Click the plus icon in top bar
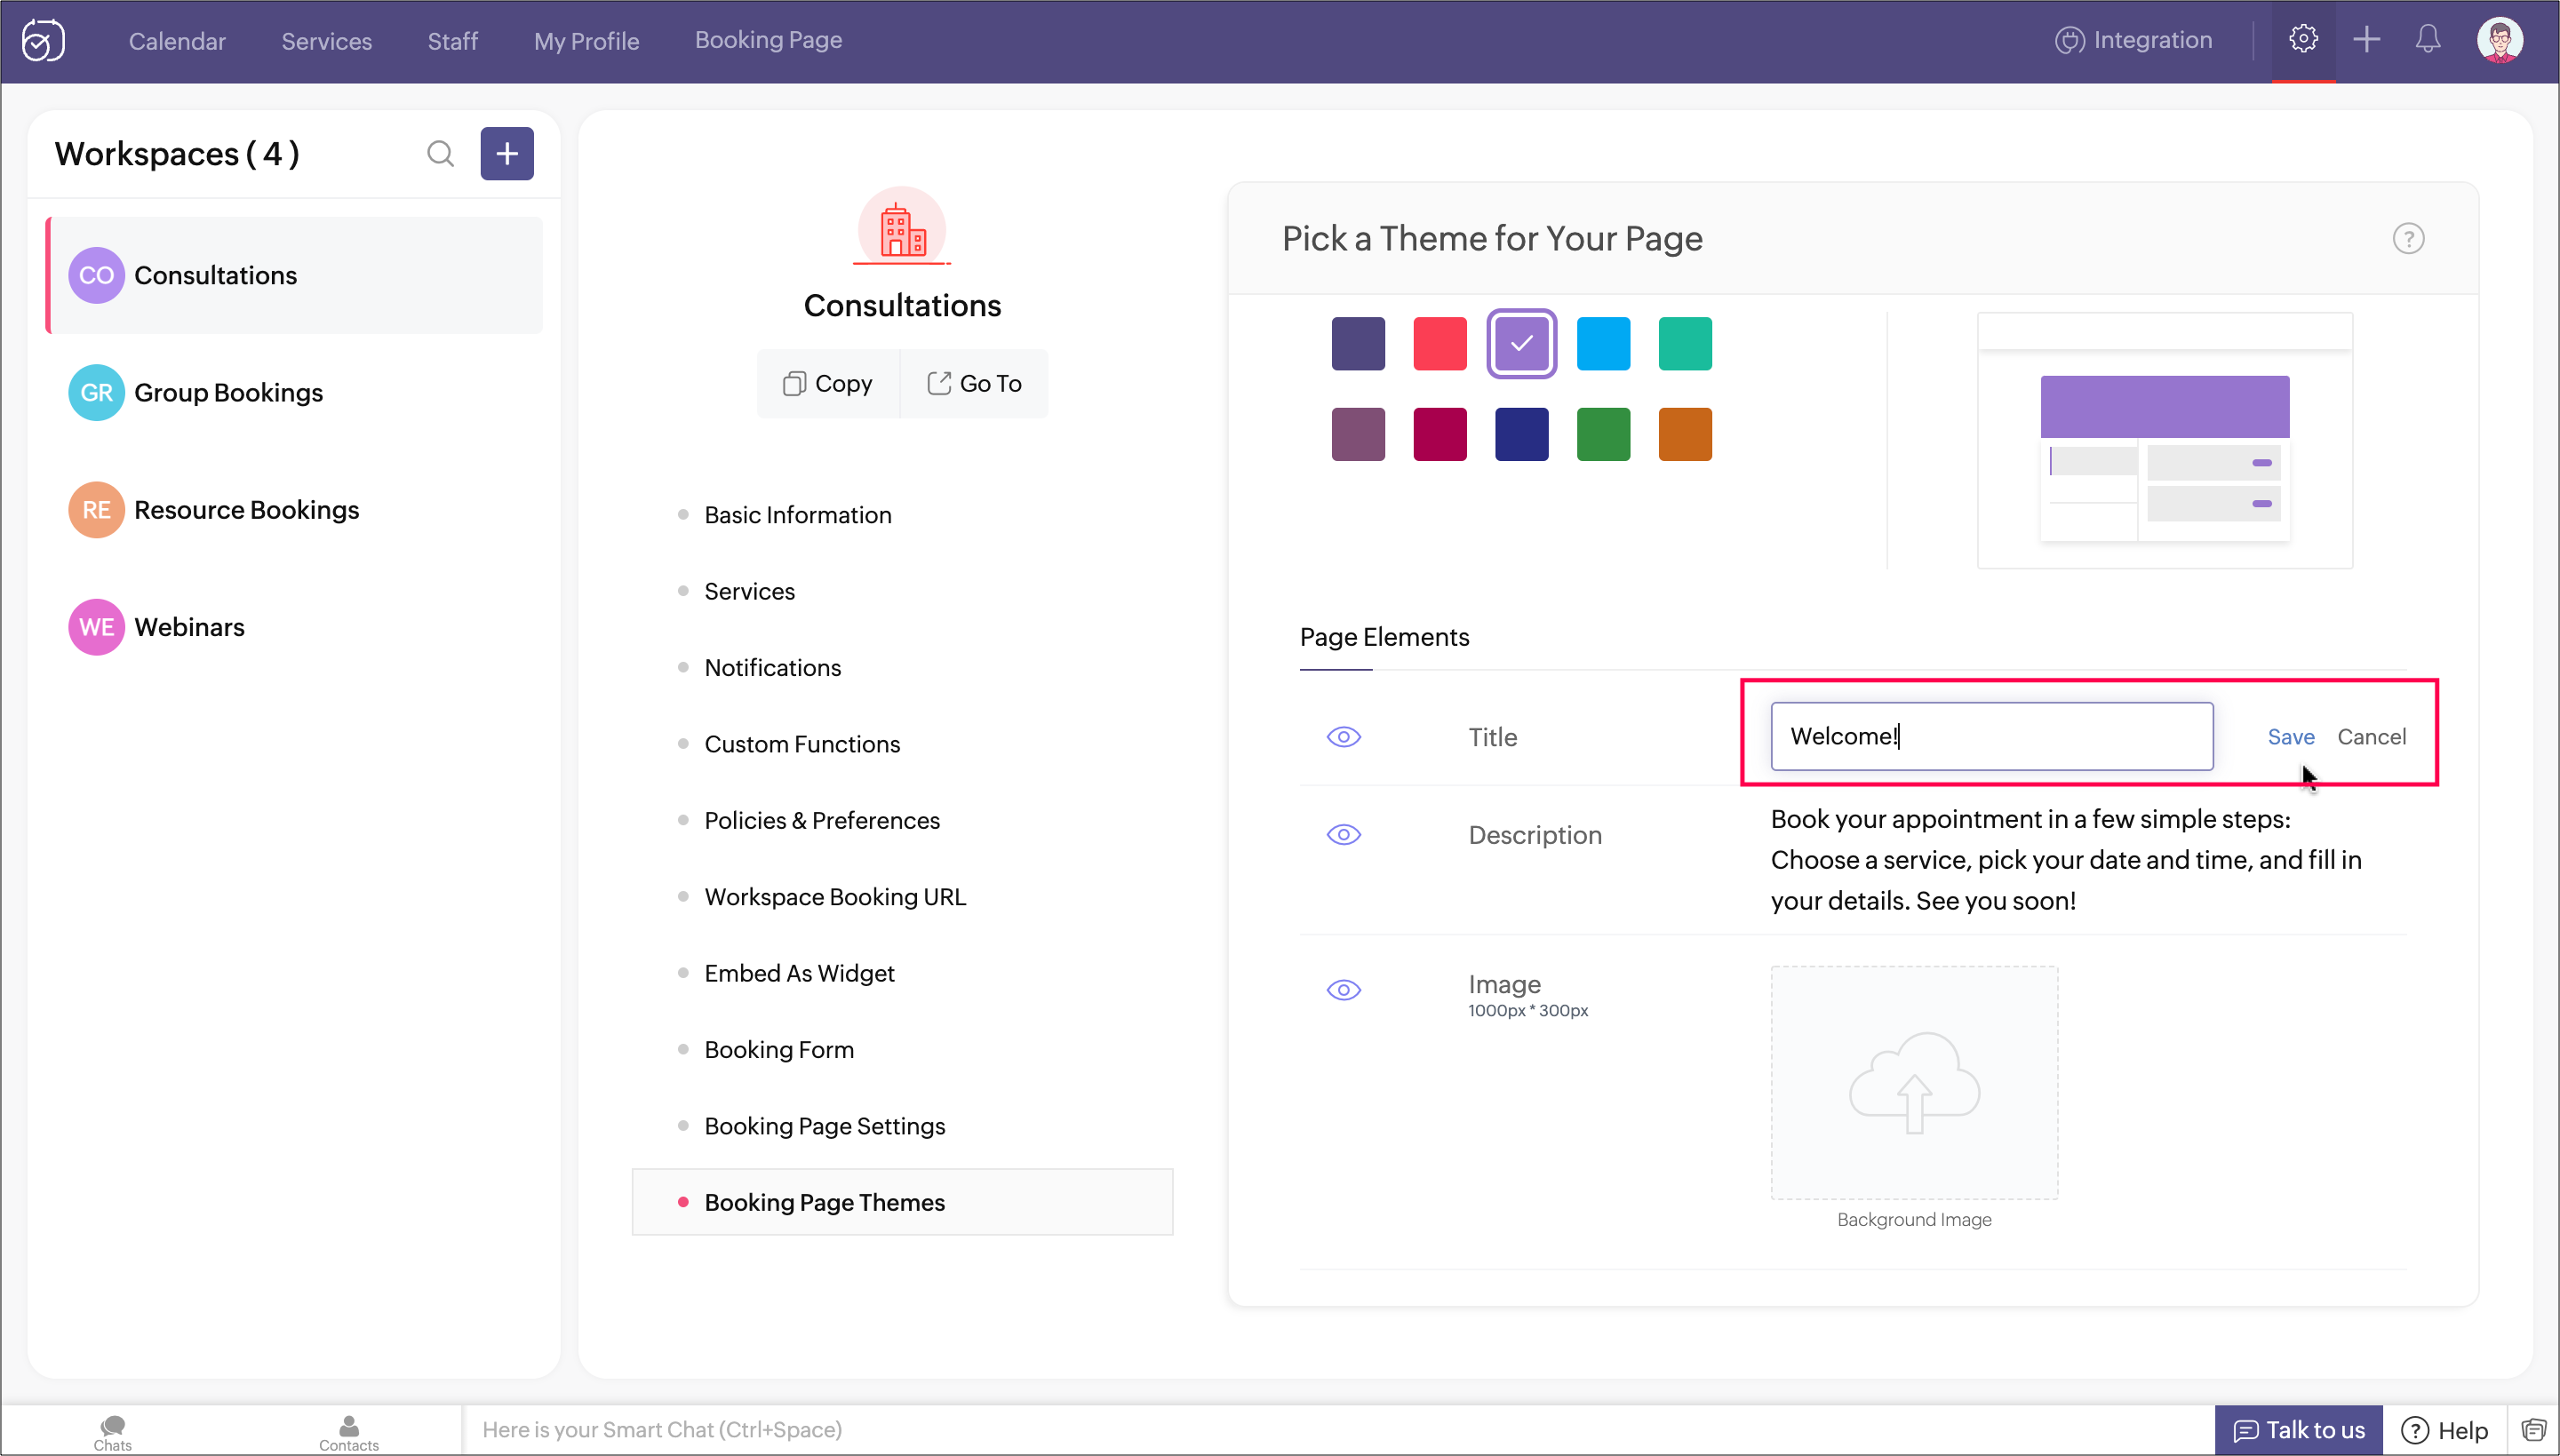Viewport: 2560px width, 1456px height. pyautogui.click(x=2366, y=40)
